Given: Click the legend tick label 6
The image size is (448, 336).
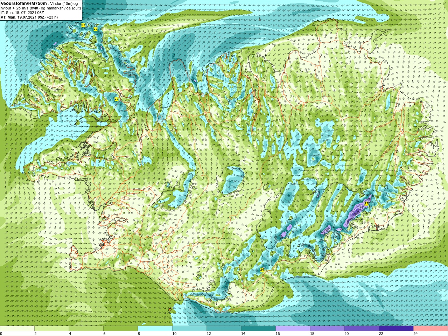Looking at the screenshot, I should [104, 334].
